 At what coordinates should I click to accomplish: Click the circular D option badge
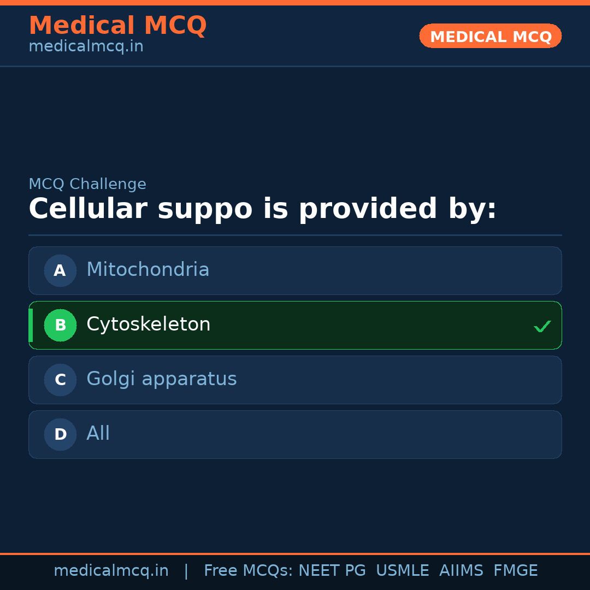point(60,434)
